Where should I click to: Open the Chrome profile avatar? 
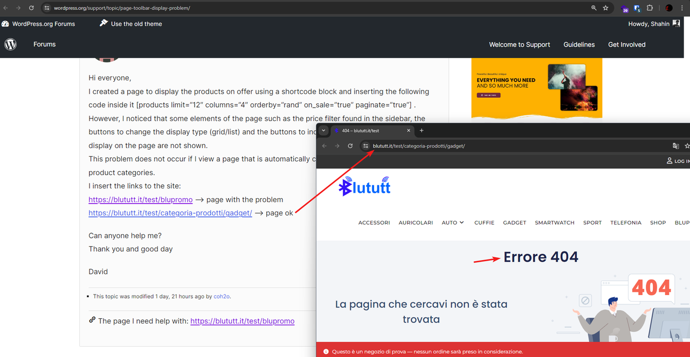pyautogui.click(x=669, y=8)
